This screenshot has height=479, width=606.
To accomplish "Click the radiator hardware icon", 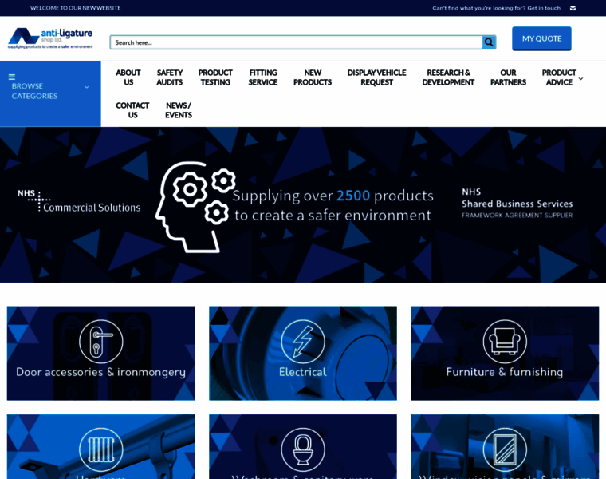I will [x=101, y=449].
